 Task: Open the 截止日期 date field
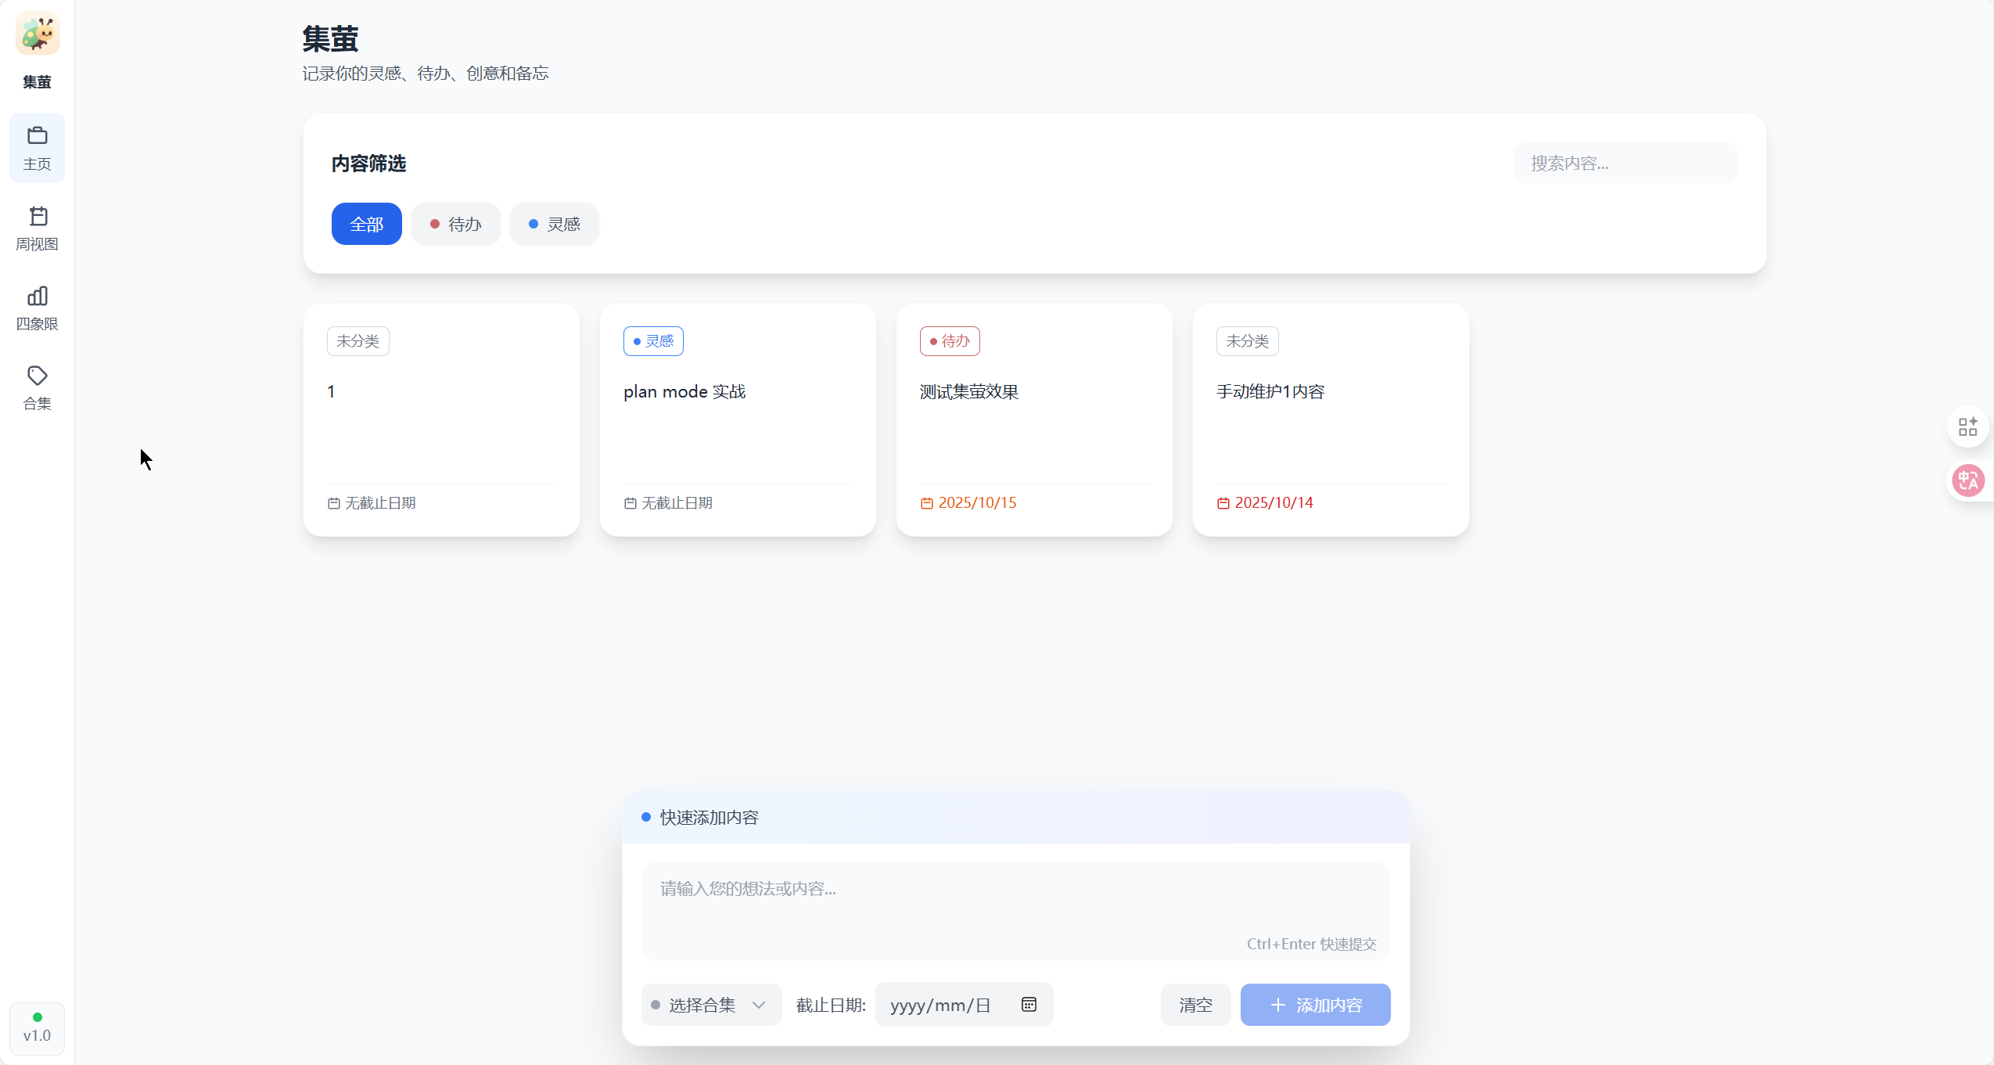click(x=941, y=1005)
